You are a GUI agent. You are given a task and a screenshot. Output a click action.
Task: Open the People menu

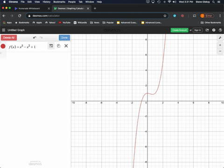point(72,2)
